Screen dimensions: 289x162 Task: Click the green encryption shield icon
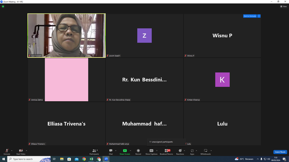click(3, 6)
